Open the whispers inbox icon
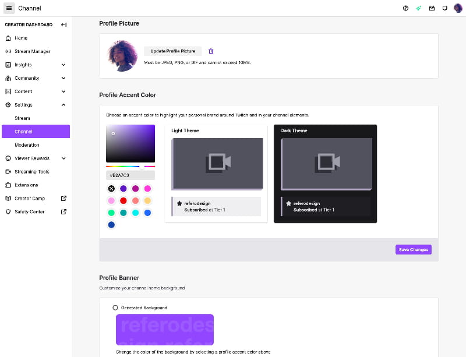 [431, 8]
